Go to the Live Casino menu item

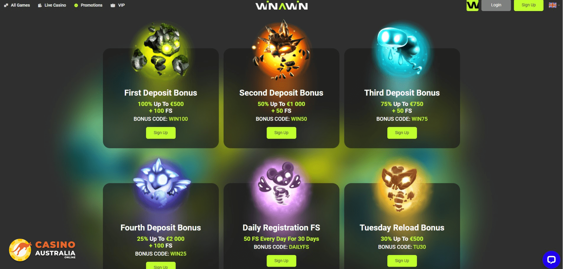(x=52, y=5)
